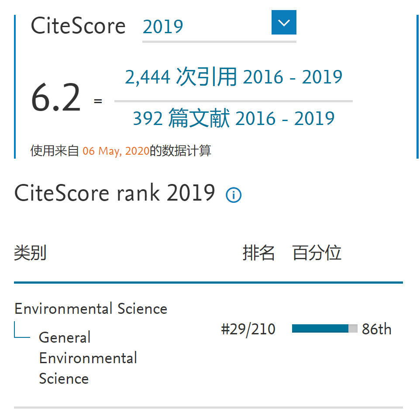The width and height of the screenshot is (420, 420).
Task: Click the 使用来自 data calculation note
Action: [x=55, y=151]
